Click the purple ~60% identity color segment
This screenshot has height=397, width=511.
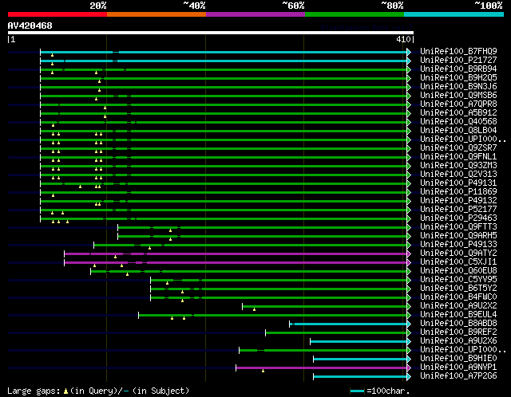pos(255,14)
